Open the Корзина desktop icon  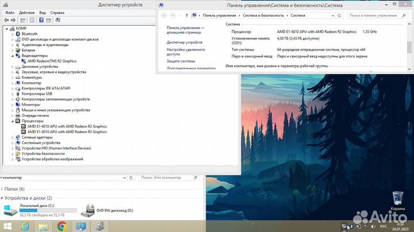tap(398, 201)
